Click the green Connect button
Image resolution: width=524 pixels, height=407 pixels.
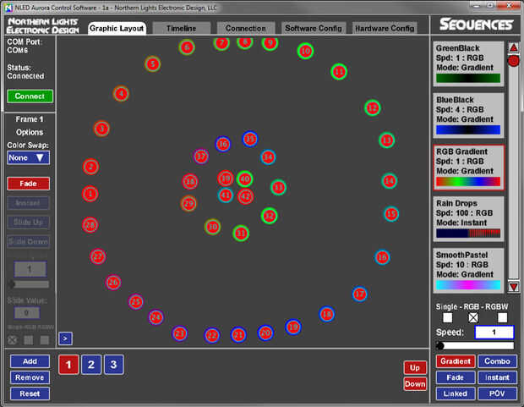click(30, 96)
